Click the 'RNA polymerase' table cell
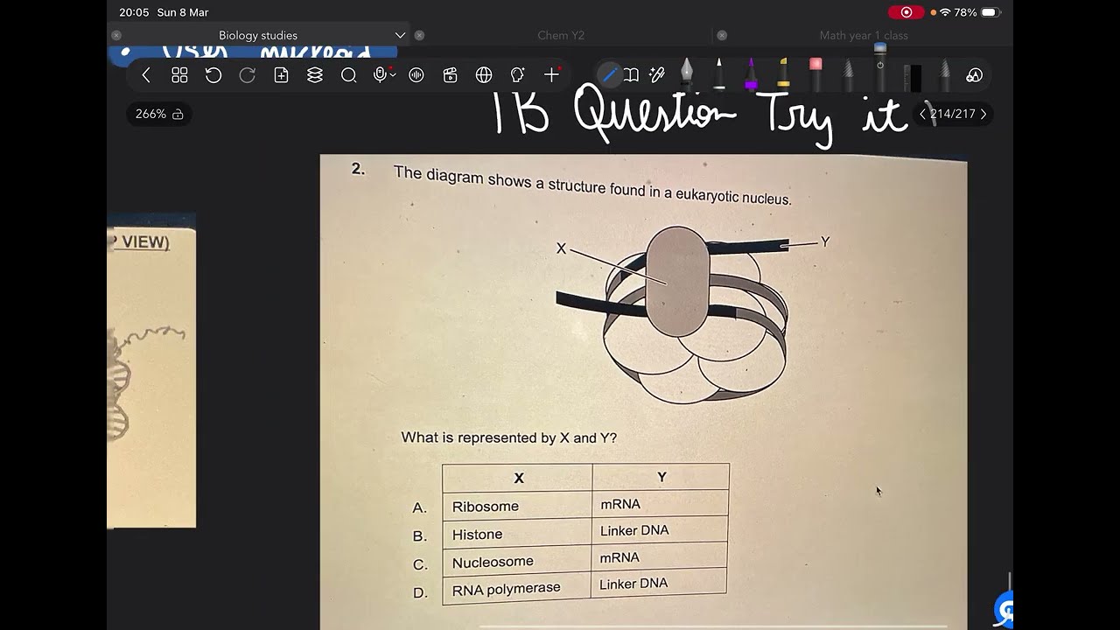1120x630 pixels. (x=517, y=589)
